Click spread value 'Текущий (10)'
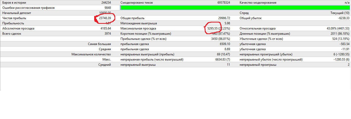 click(340, 13)
